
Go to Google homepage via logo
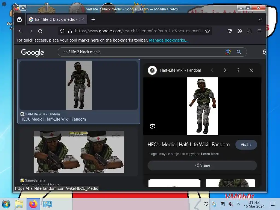32,52
